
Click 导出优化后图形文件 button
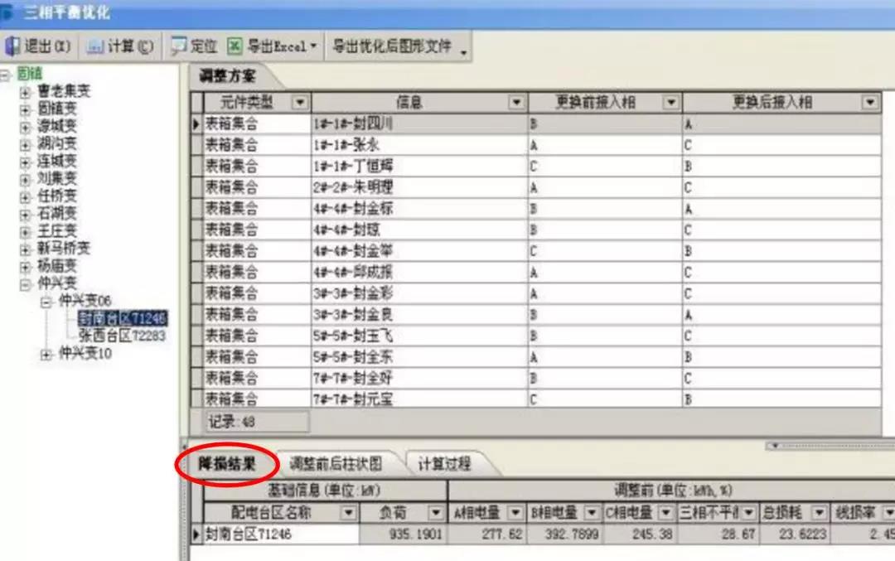point(392,46)
